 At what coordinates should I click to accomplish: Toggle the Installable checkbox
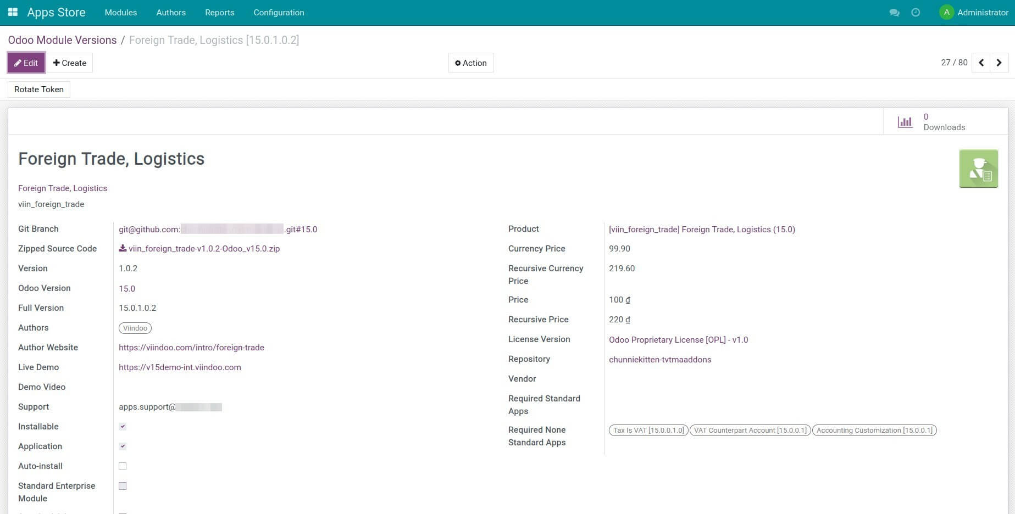tap(123, 427)
